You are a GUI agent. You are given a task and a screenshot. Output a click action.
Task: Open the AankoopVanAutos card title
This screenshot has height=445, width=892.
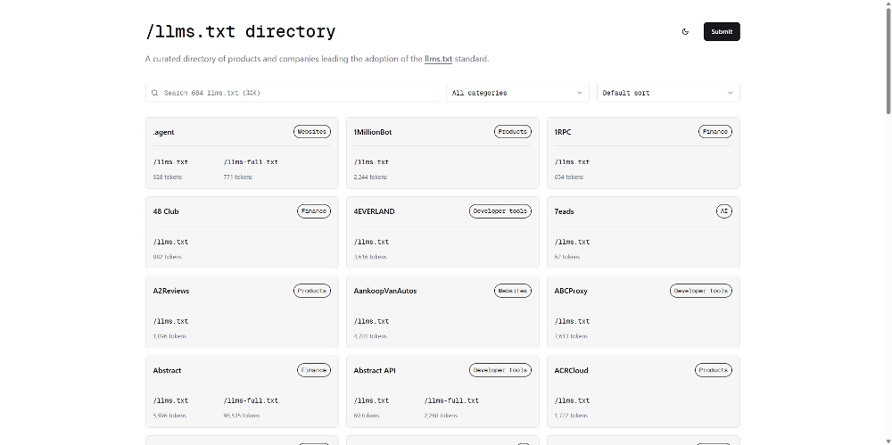pos(385,291)
